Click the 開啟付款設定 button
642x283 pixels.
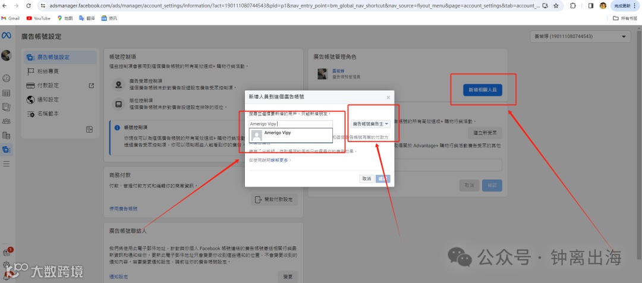click(274, 199)
